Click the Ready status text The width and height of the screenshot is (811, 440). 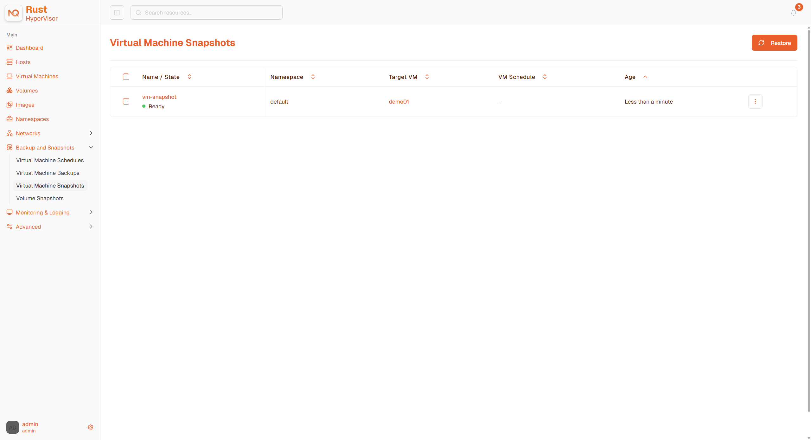pos(156,106)
